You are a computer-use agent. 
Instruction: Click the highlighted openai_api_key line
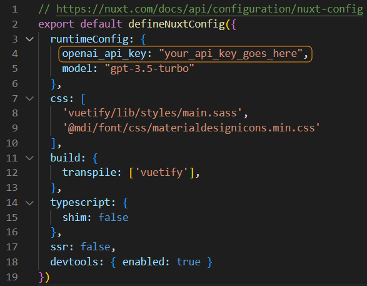[x=185, y=54]
